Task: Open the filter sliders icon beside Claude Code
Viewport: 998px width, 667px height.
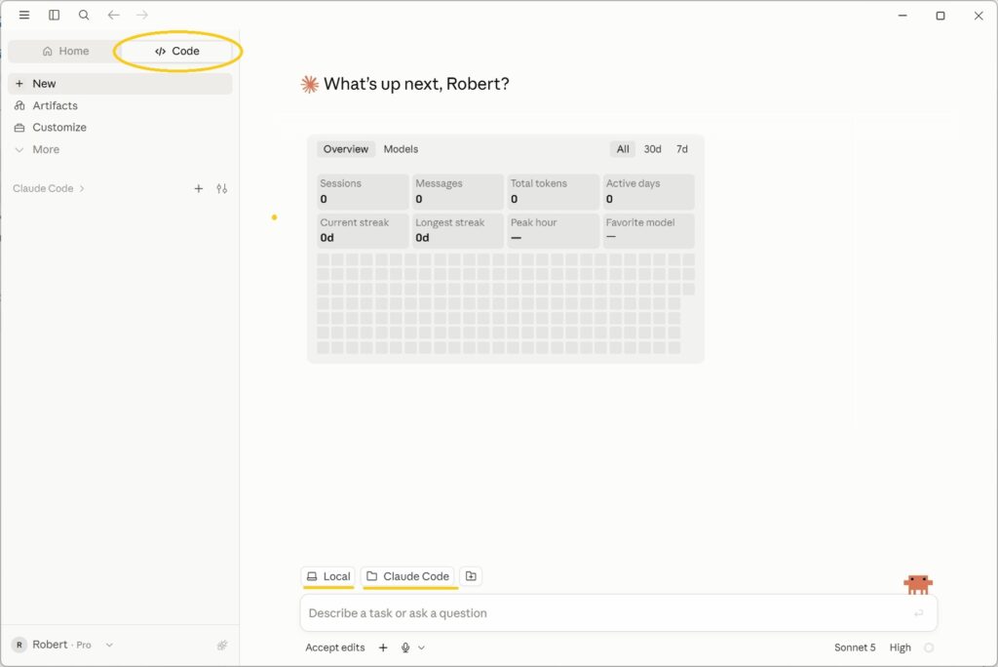Action: click(x=221, y=188)
